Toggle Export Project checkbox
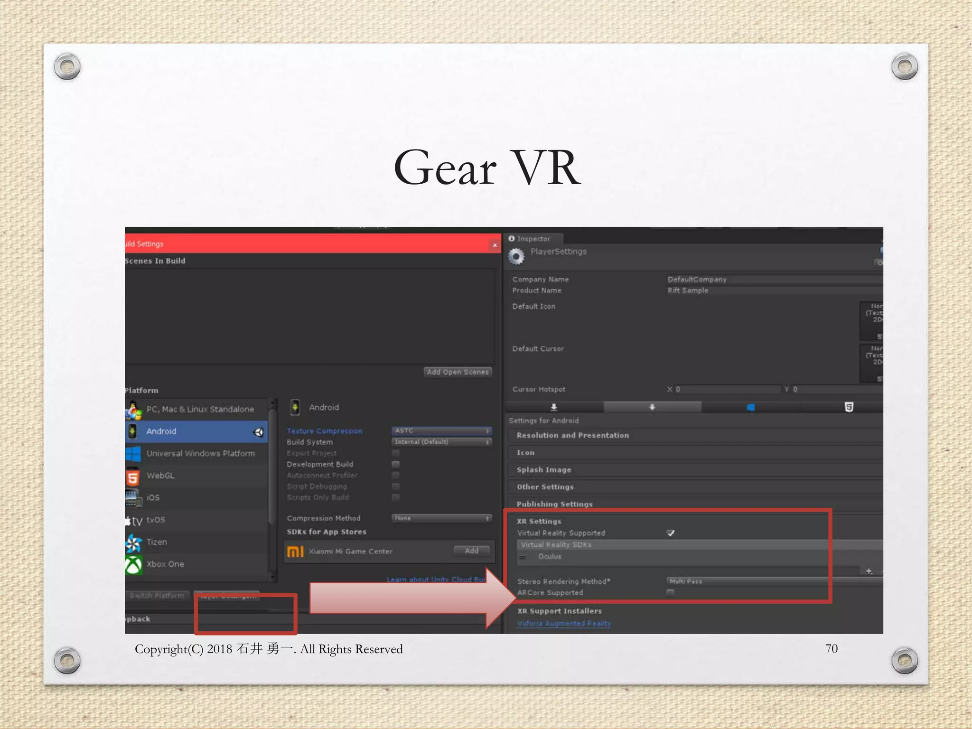 (x=395, y=453)
